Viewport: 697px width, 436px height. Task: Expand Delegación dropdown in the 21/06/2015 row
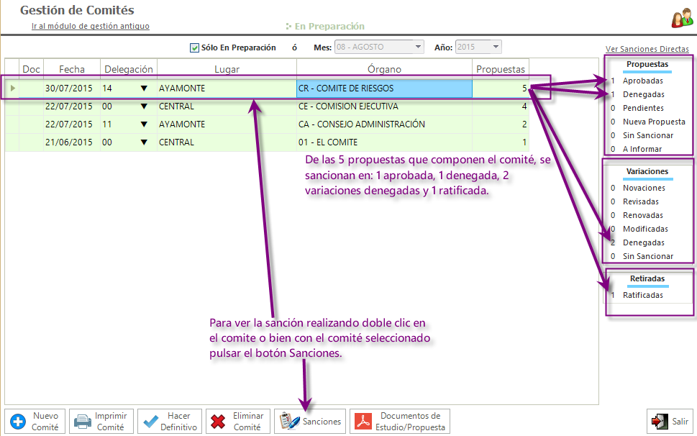coord(144,142)
